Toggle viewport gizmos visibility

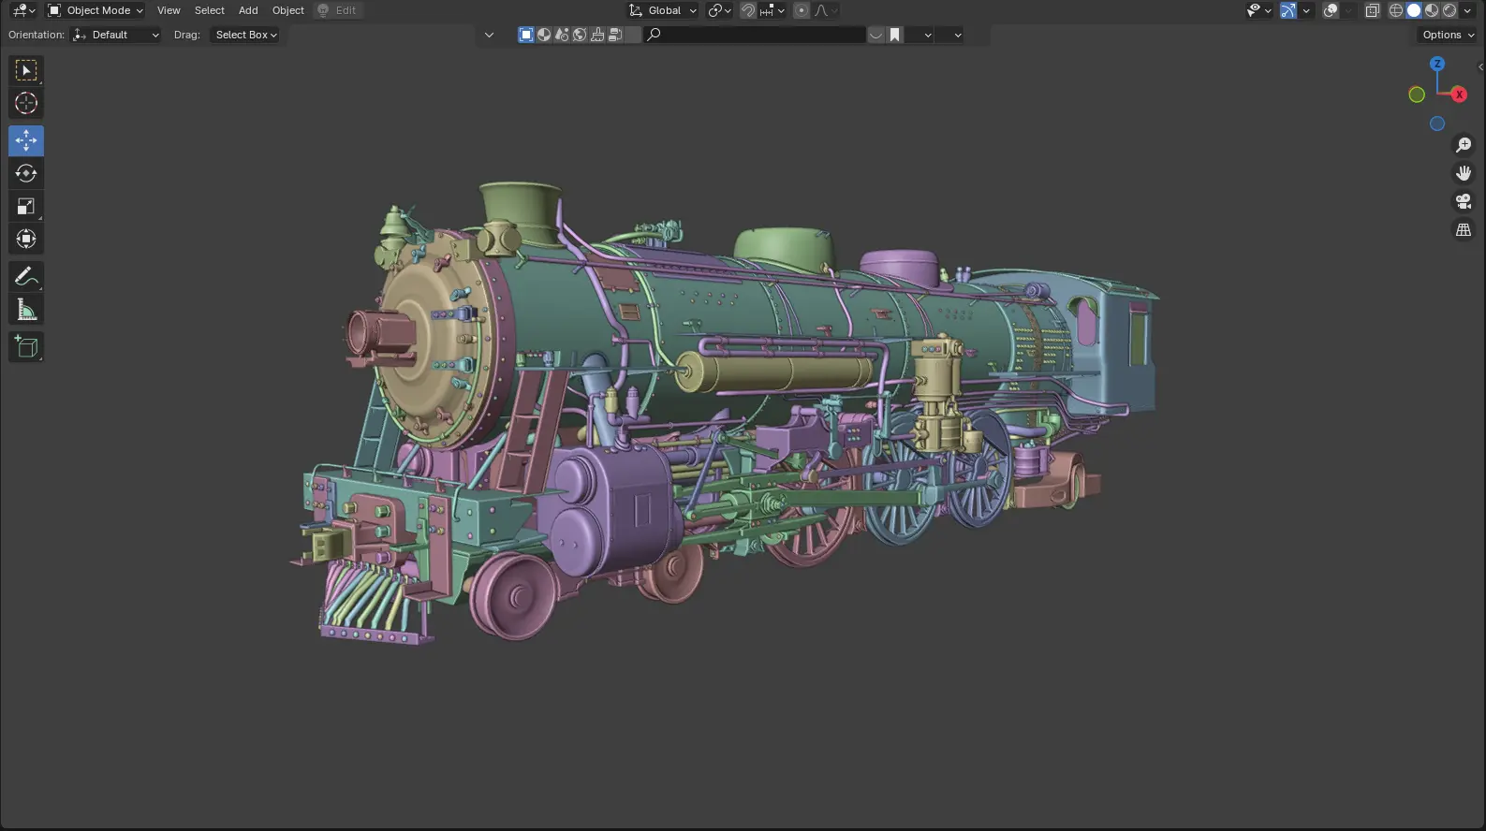[x=1288, y=10]
